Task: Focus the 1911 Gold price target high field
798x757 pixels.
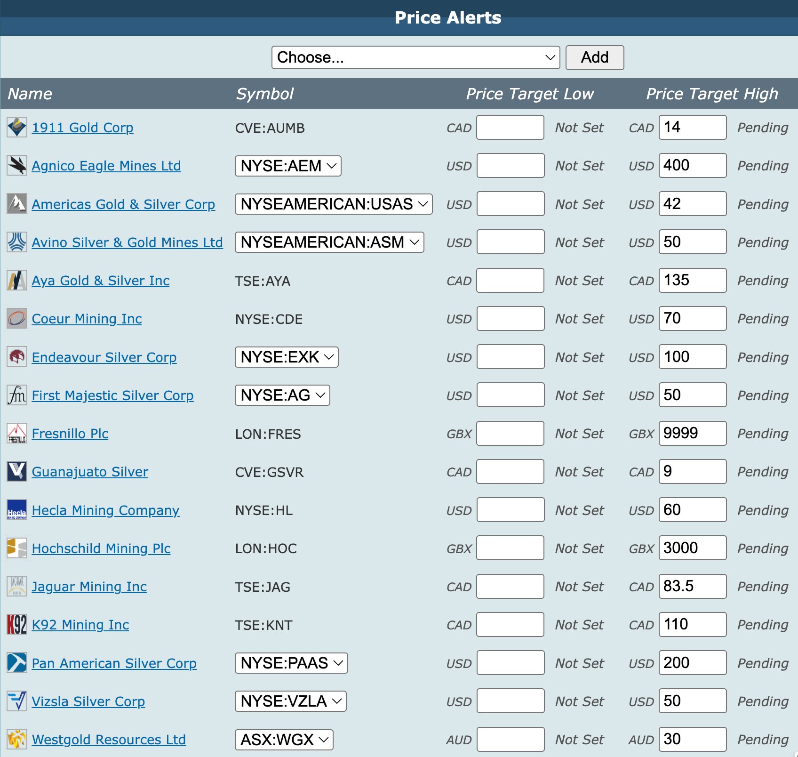Action: [x=693, y=128]
